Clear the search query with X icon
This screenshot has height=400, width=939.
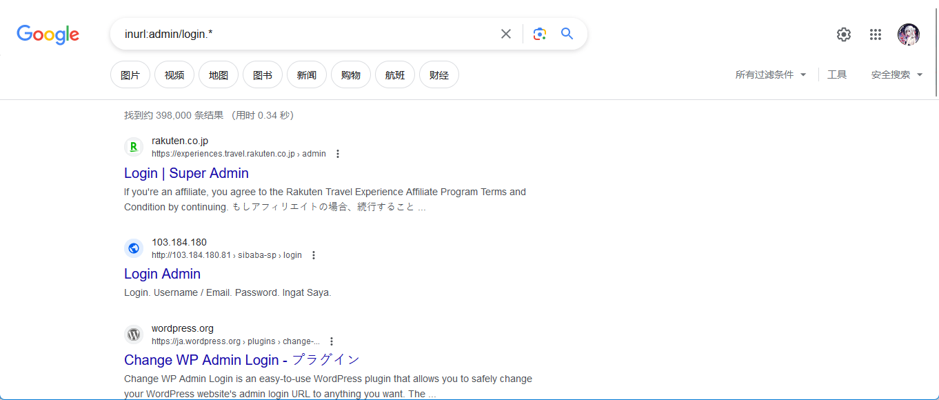506,34
